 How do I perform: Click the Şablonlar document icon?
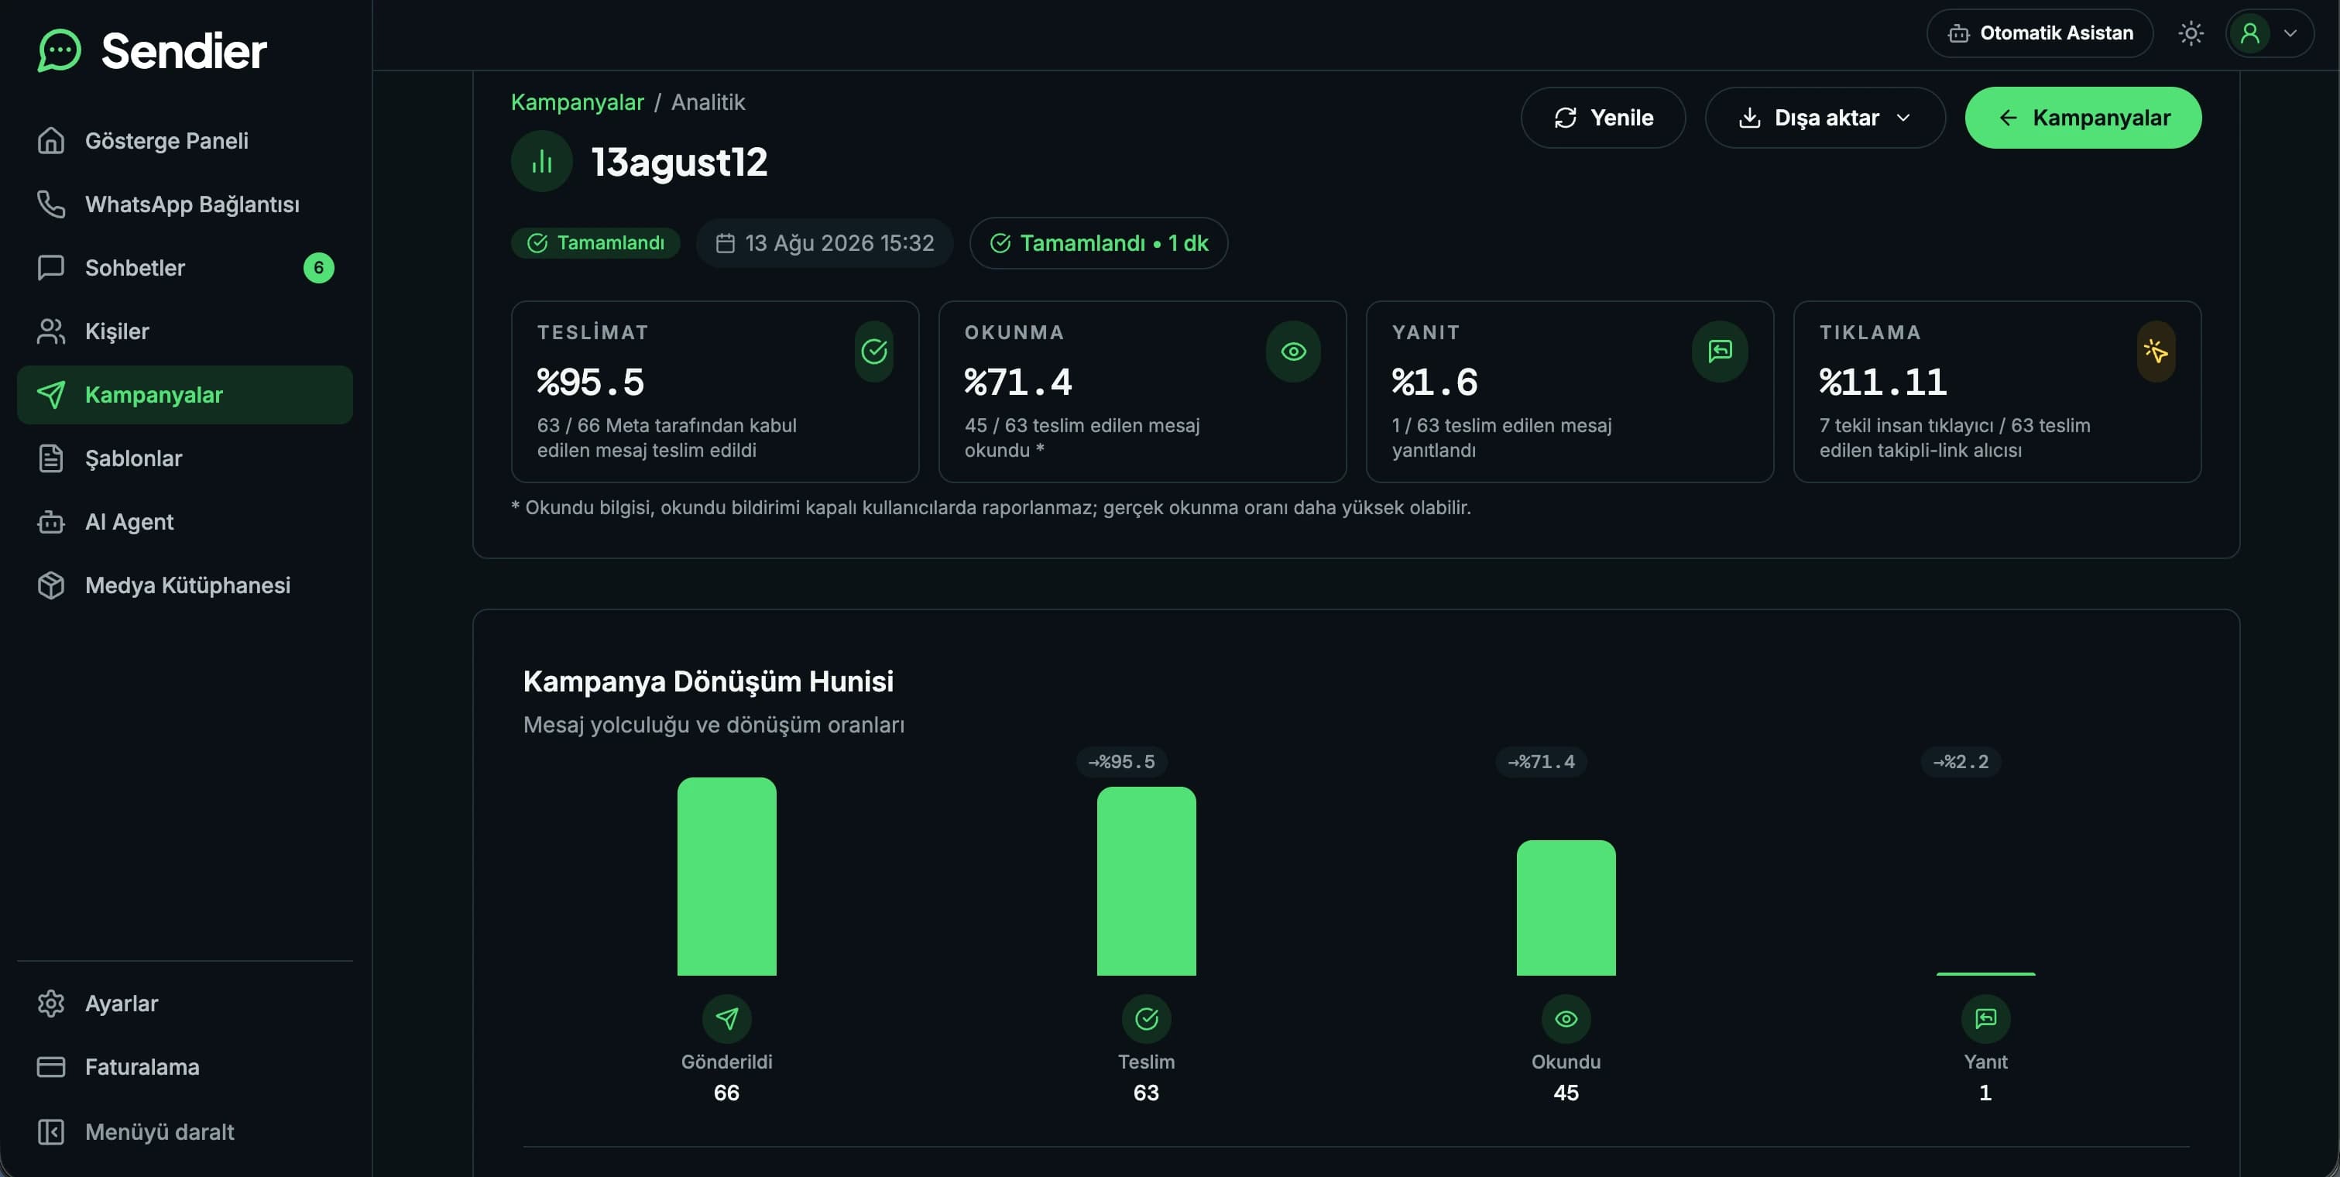point(51,458)
